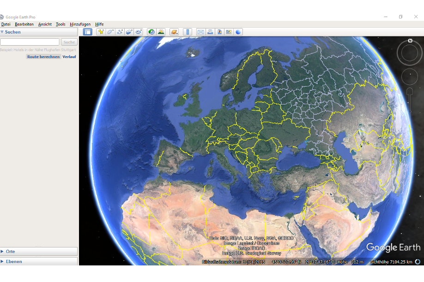424x282 pixels.
Task: Open the Image Overlay tool
Action: (x=128, y=32)
